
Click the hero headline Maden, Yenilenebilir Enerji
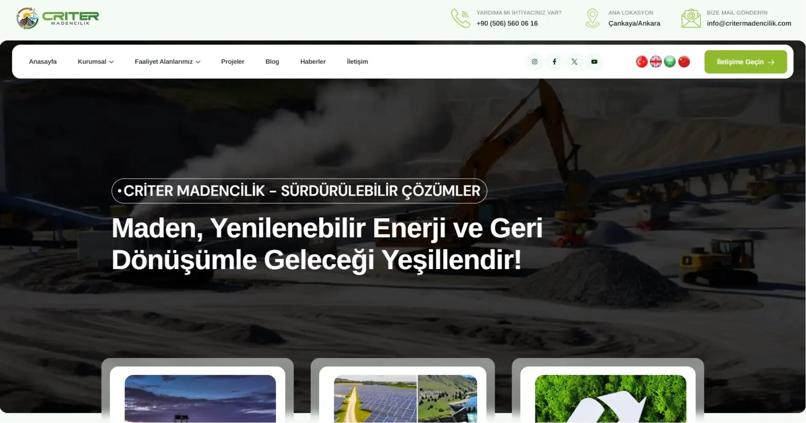[327, 244]
